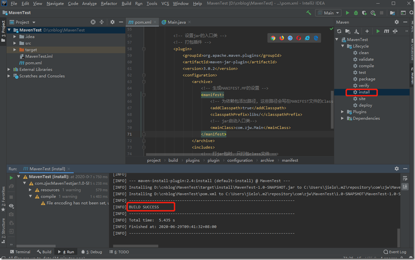Toggle the Structure side tool button
The height and width of the screenshot is (260, 415).
[3, 231]
